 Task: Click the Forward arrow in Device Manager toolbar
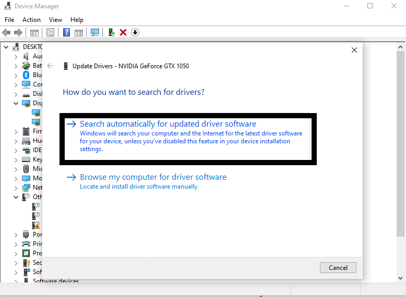pyautogui.click(x=18, y=33)
